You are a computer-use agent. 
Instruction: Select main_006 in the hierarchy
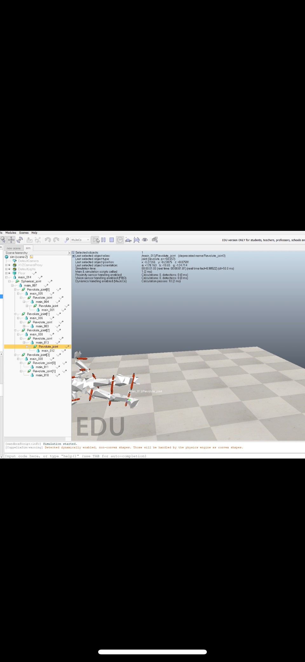click(36, 318)
